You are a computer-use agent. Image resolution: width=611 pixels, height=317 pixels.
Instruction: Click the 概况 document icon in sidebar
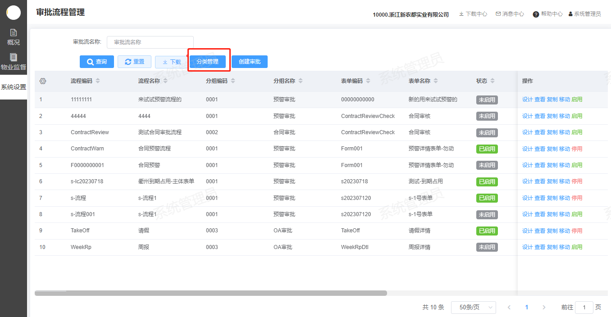coord(14,32)
